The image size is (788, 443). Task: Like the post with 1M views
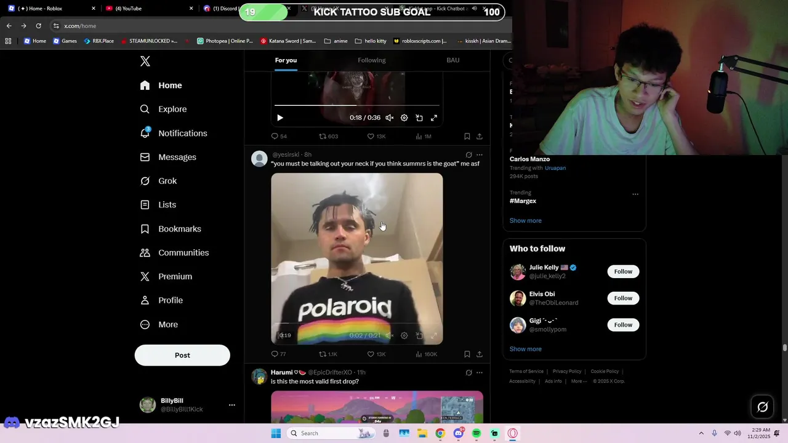pos(376,136)
